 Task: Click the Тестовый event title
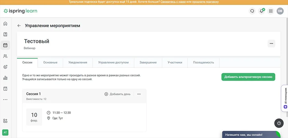click(36, 41)
